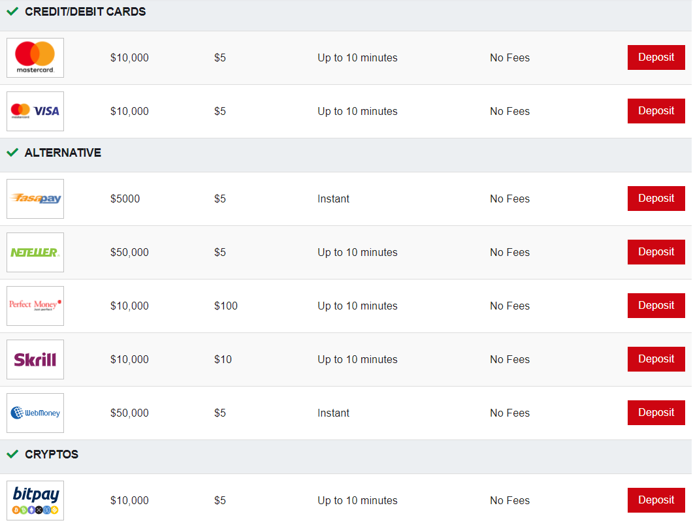
Task: Click Deposit for Neteller
Action: click(656, 252)
